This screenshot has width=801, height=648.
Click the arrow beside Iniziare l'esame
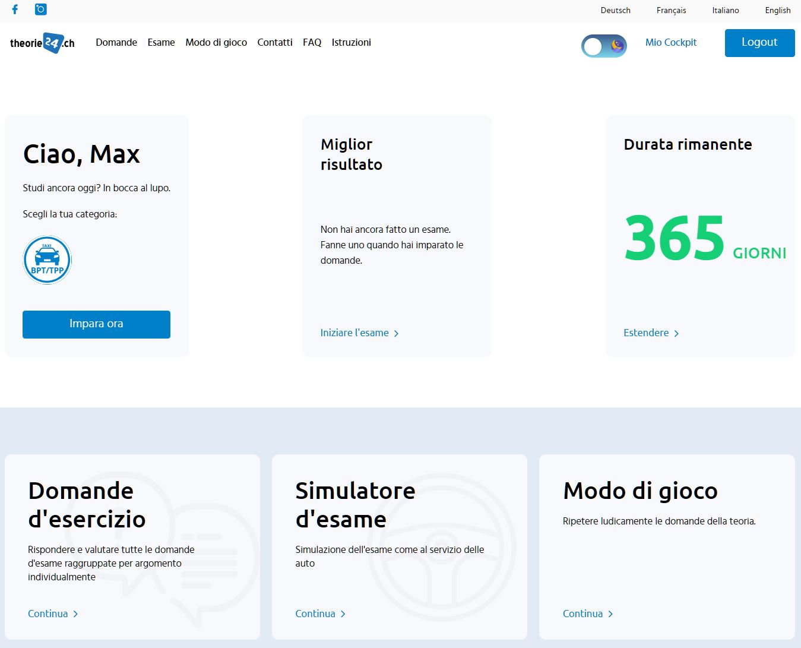[396, 333]
